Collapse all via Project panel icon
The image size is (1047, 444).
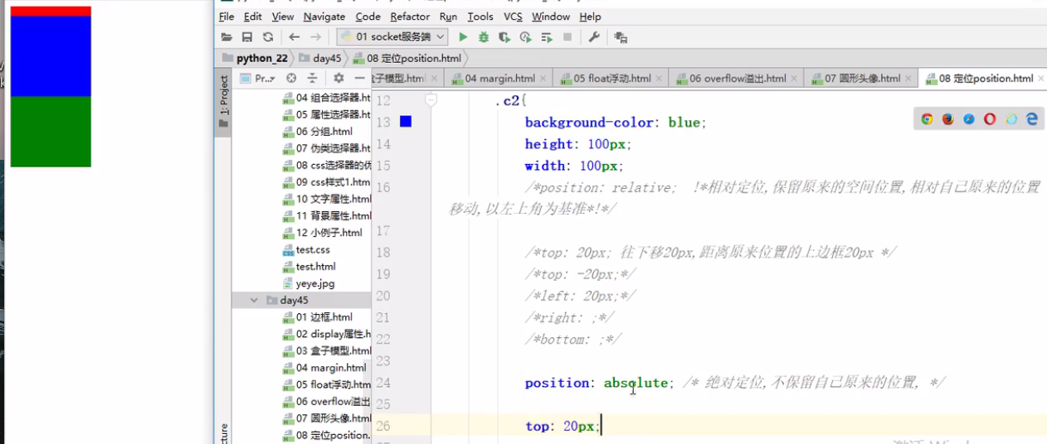(x=312, y=78)
